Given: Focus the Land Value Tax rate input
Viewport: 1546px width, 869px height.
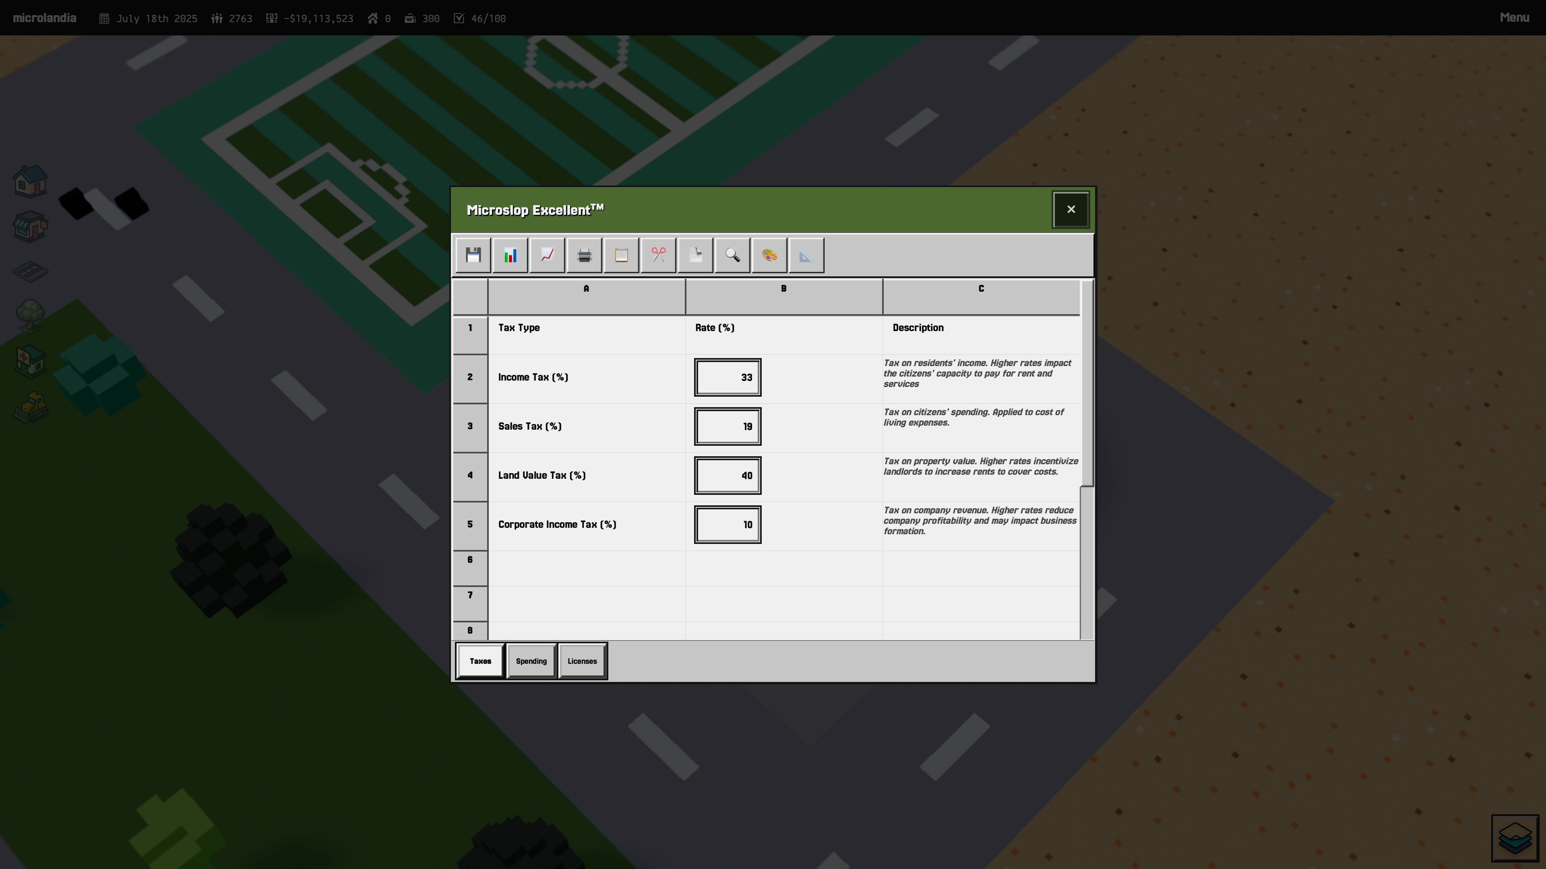Looking at the screenshot, I should pos(728,476).
